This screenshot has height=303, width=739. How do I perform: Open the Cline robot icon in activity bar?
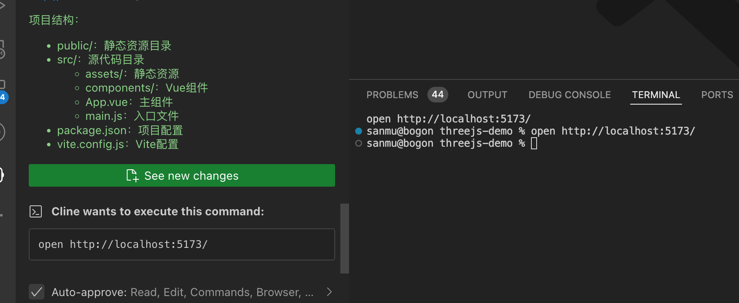pos(2,175)
